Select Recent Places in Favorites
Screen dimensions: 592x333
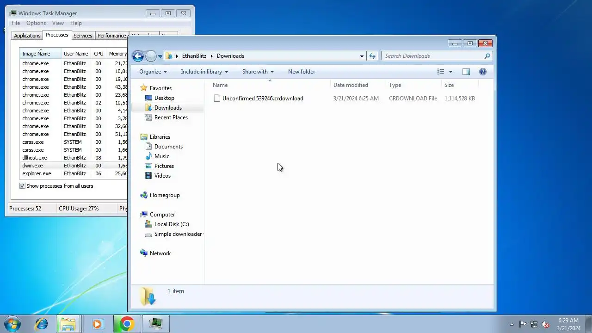171,117
